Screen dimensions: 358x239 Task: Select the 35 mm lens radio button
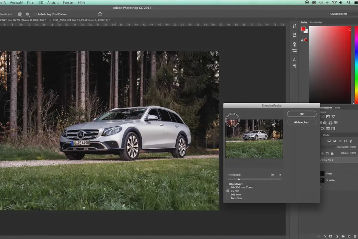(228, 191)
